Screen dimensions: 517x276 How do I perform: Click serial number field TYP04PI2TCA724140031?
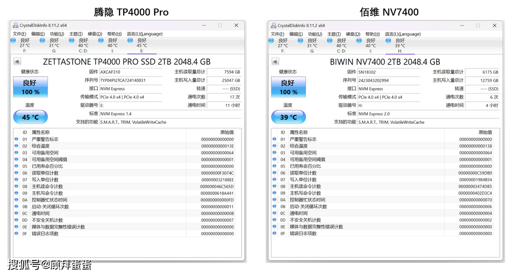pyautogui.click(x=131, y=80)
